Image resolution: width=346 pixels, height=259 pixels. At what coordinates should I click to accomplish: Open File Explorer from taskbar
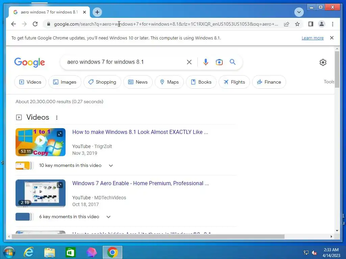(50, 252)
